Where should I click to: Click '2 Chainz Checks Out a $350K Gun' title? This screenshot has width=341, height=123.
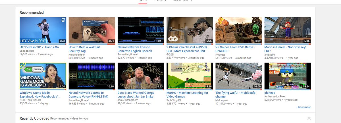(x=187, y=49)
